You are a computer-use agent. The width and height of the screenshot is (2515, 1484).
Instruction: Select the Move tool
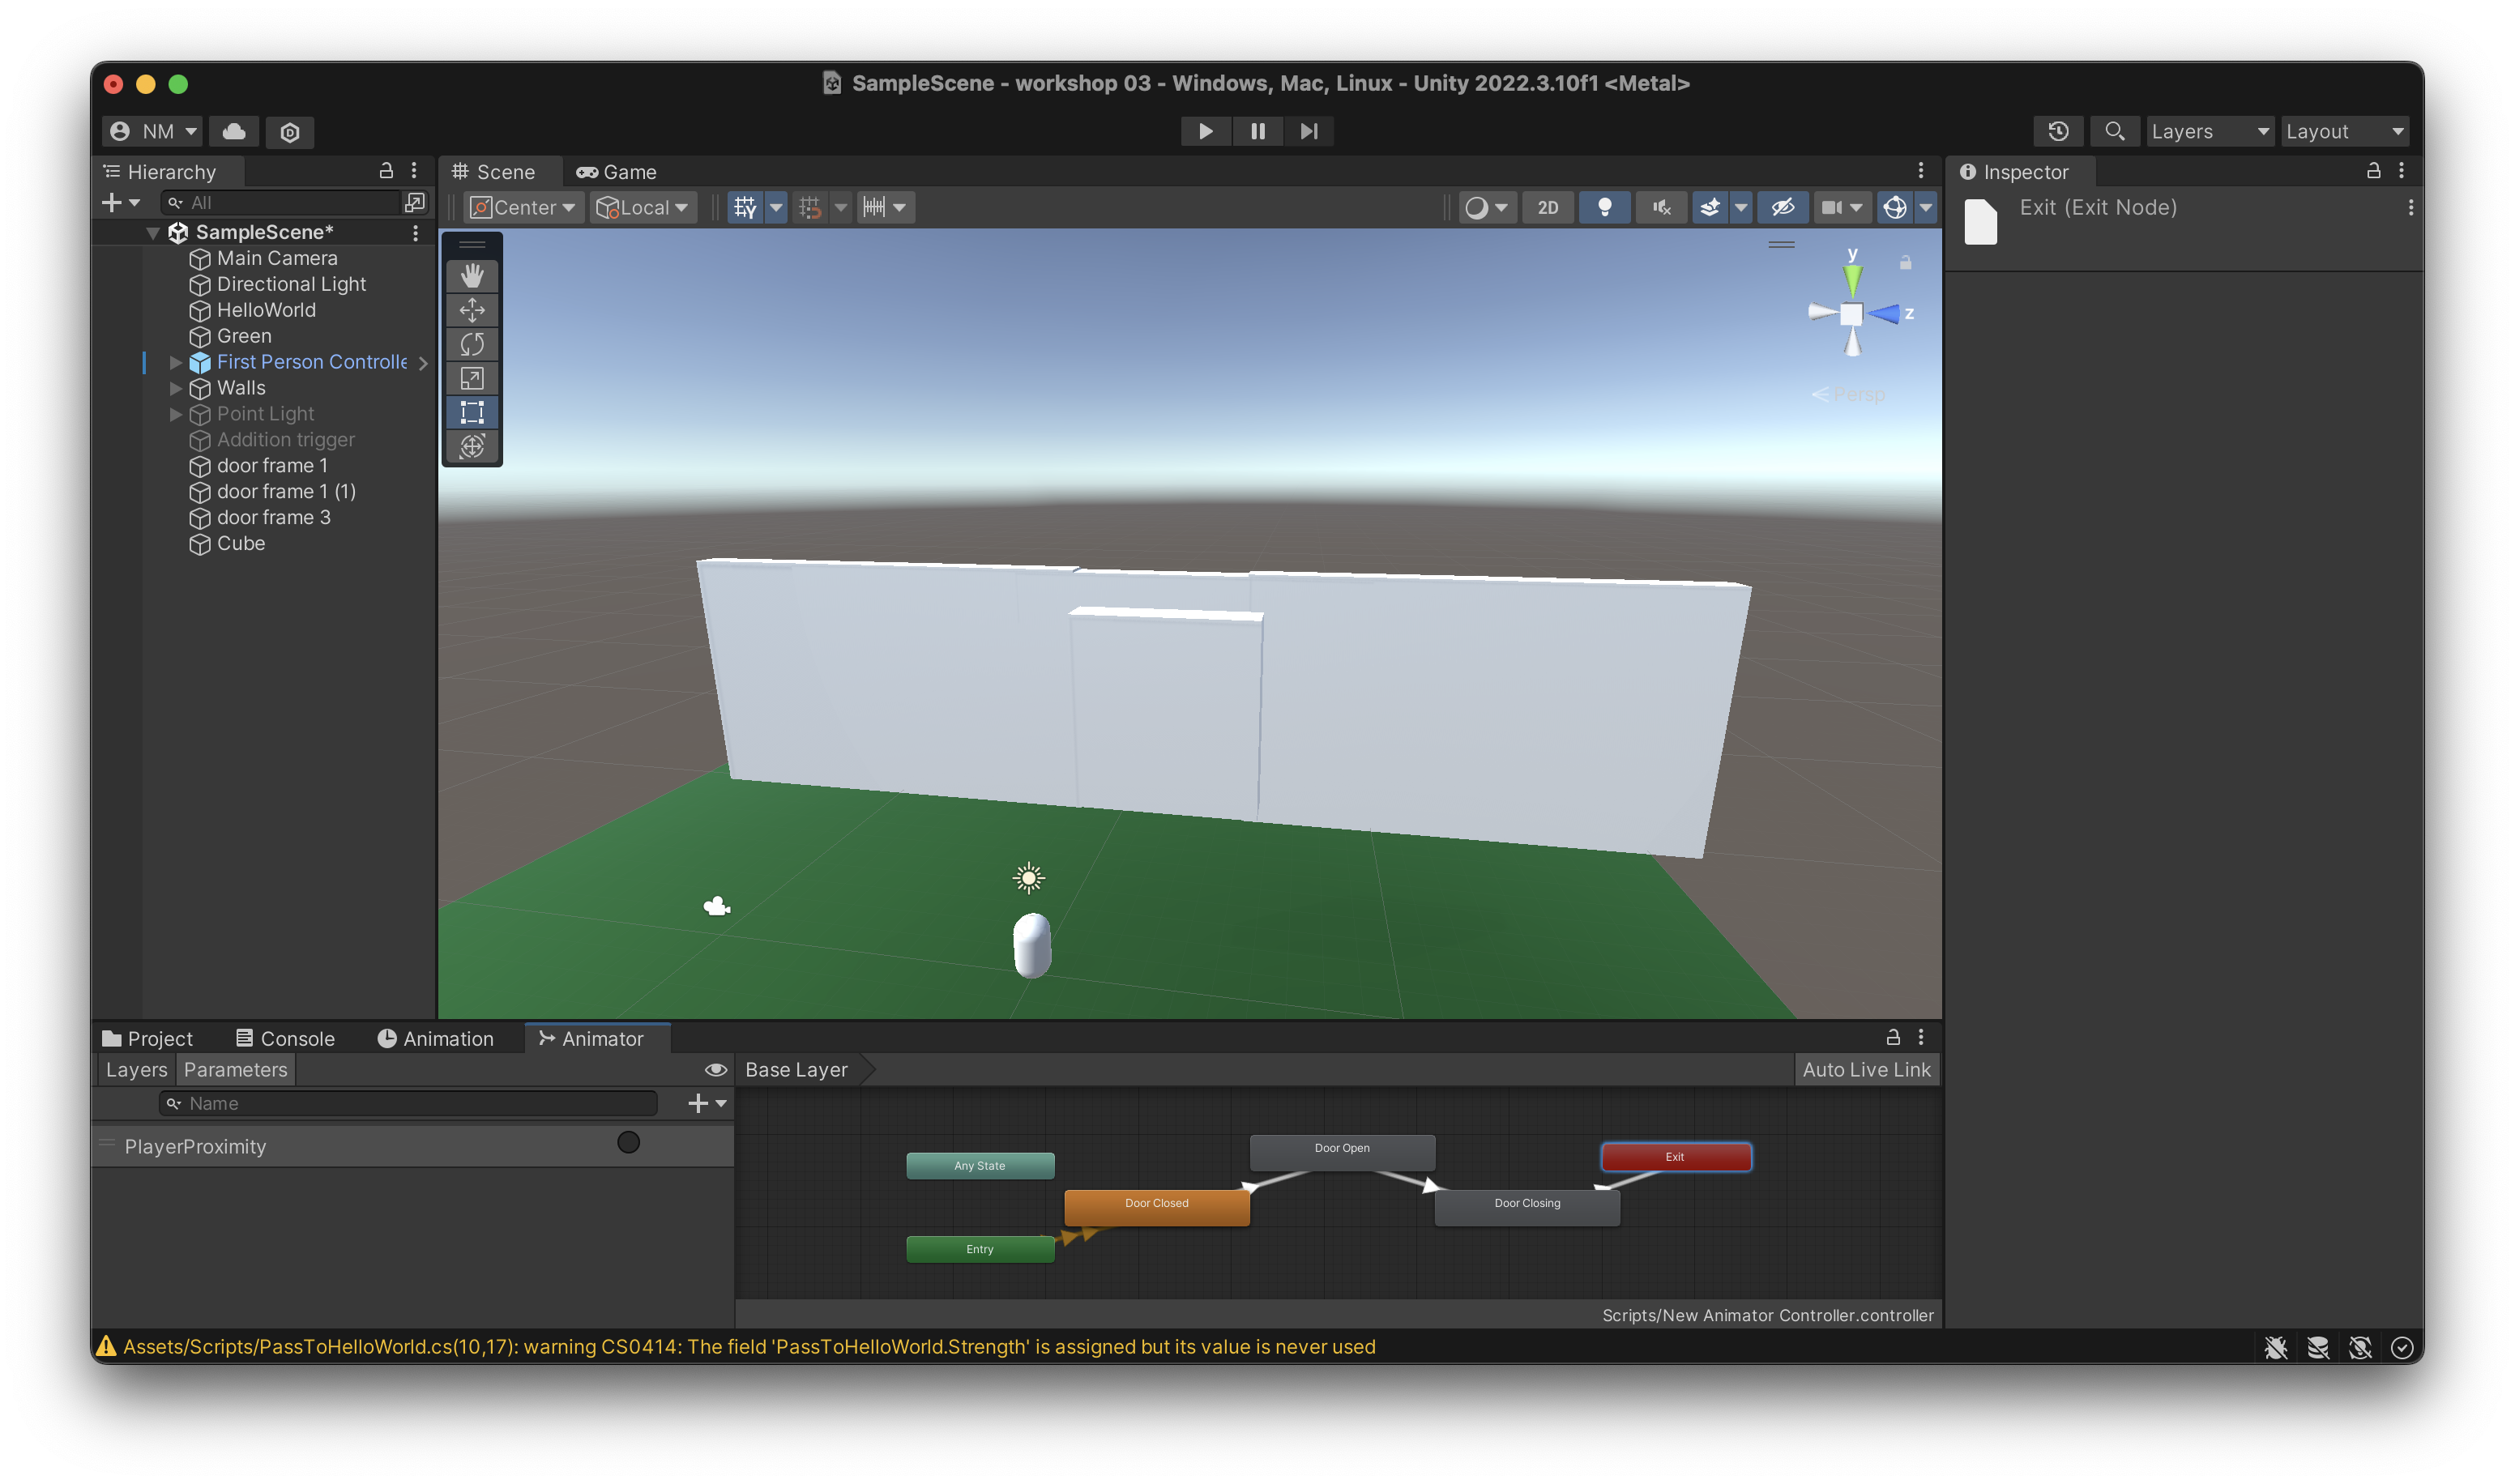click(472, 310)
